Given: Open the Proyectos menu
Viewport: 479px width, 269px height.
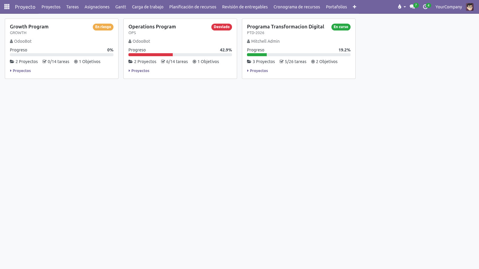Looking at the screenshot, I should point(51,7).
